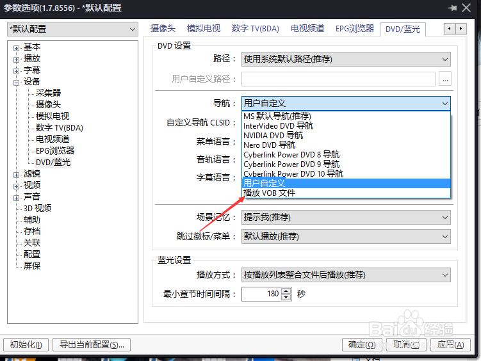This screenshot has height=361, width=481.
Task: Choose Nero DVD 导航 option
Action: pyautogui.click(x=346, y=145)
